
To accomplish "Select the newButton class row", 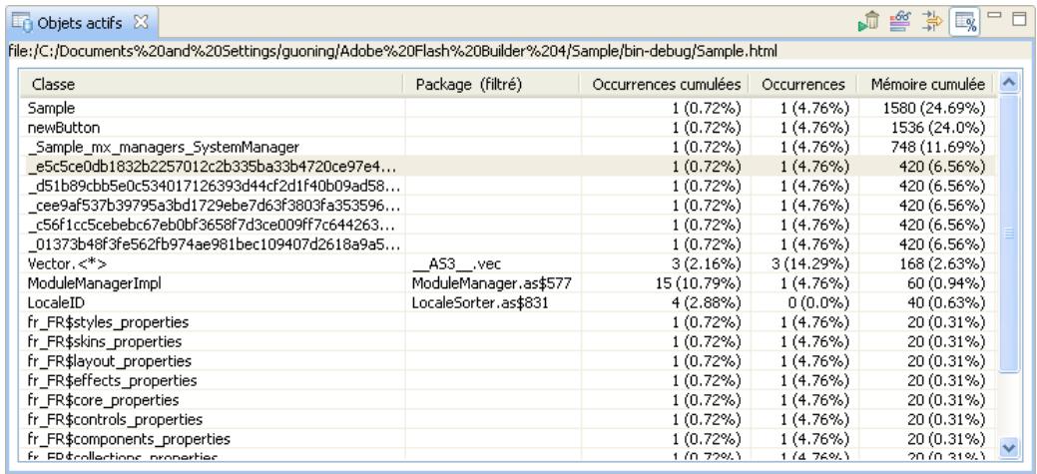I will 510,127.
